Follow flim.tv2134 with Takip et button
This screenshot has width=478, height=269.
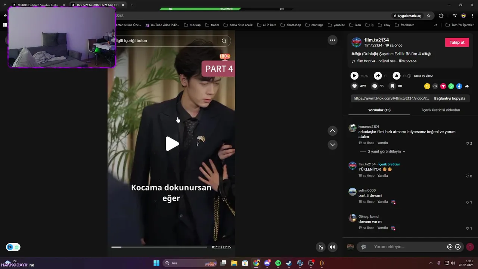point(457,42)
